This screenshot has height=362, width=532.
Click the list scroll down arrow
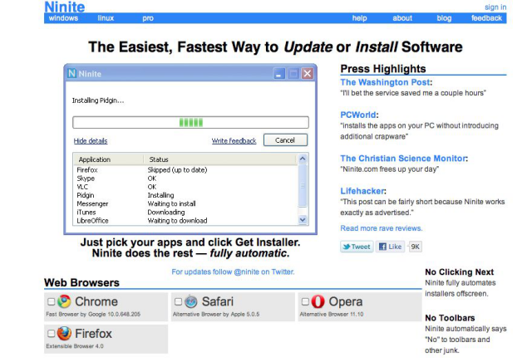303,220
